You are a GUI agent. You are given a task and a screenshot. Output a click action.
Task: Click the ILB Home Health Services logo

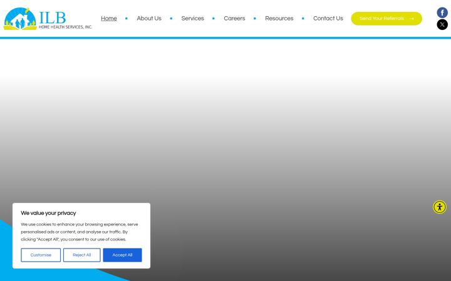(x=48, y=19)
